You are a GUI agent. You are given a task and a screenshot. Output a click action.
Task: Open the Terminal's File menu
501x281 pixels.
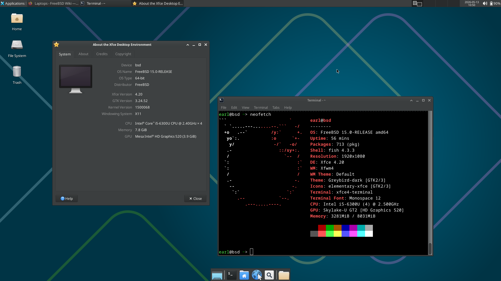[x=224, y=107]
